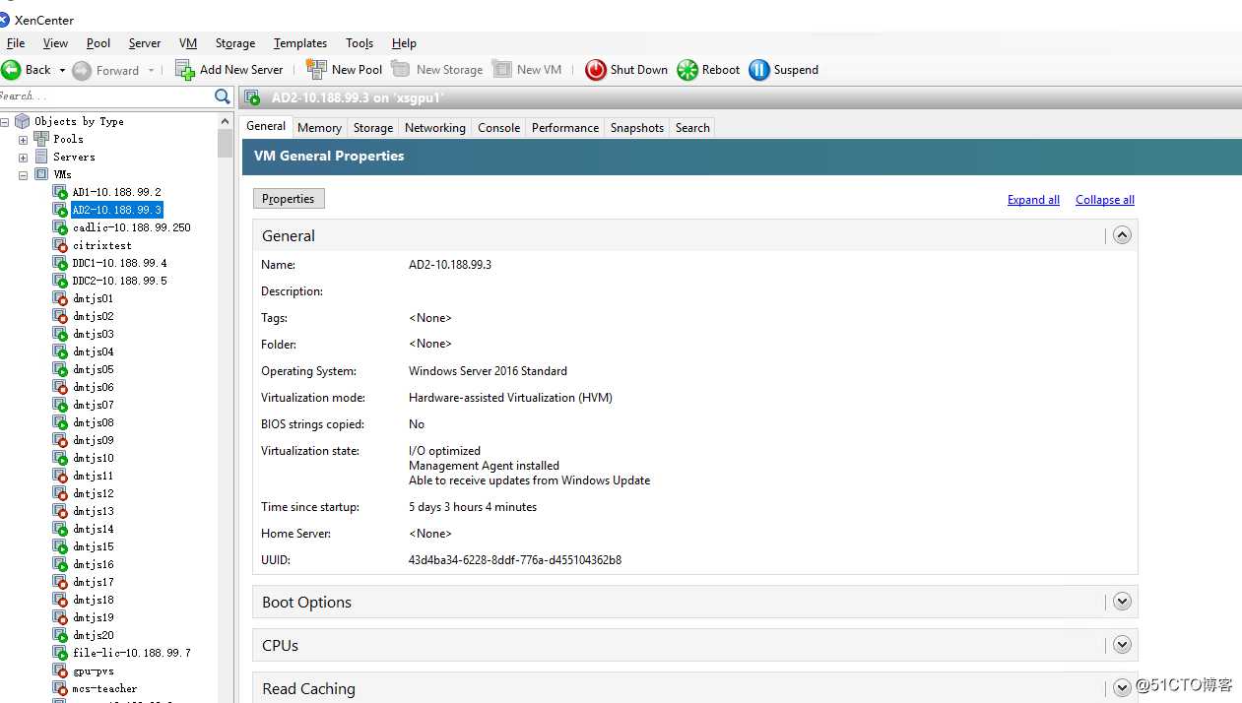Click the Expand all link
The width and height of the screenshot is (1242, 703).
[x=1033, y=200]
